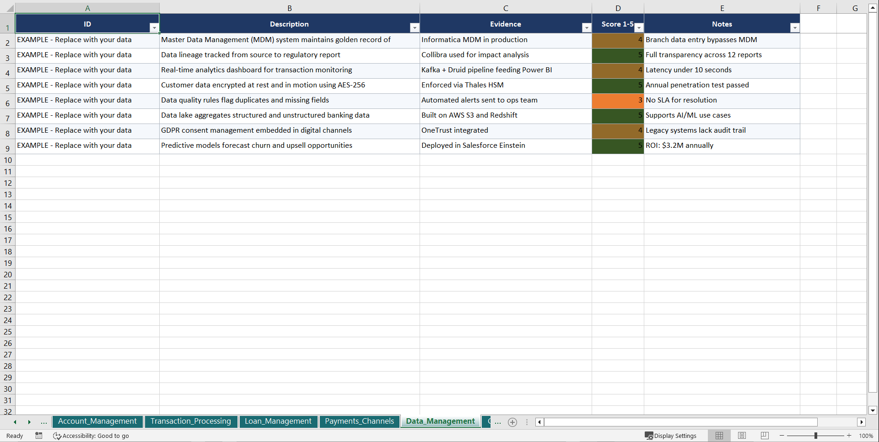Open the ID column filter dropdown
879x442 pixels.
click(x=155, y=27)
